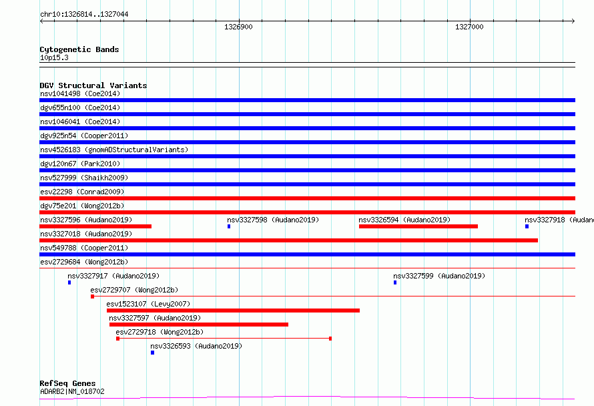
Task: Click the right arrow on the ruler
Action: (x=573, y=21)
